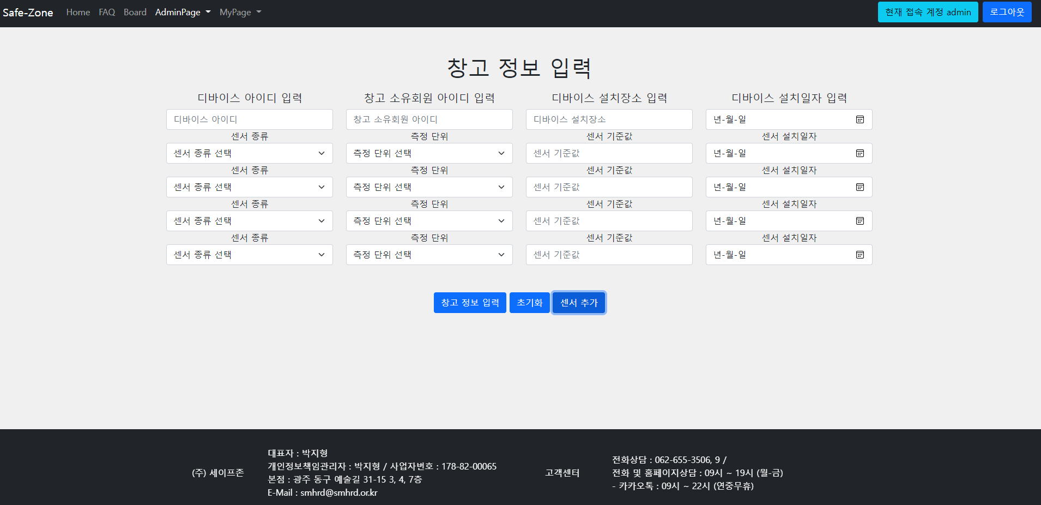Open the last 센서 종류 선택 dropdown
1041x505 pixels.
click(249, 255)
